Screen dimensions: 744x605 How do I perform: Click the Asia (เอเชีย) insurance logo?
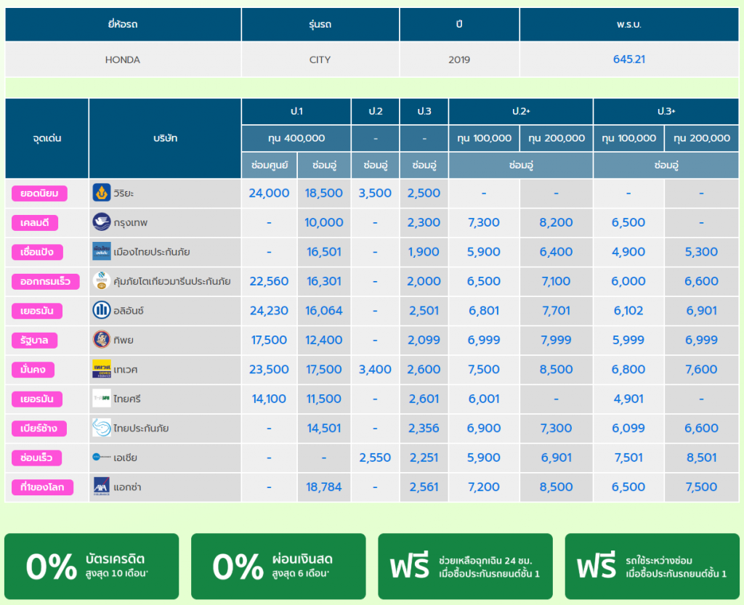point(102,458)
